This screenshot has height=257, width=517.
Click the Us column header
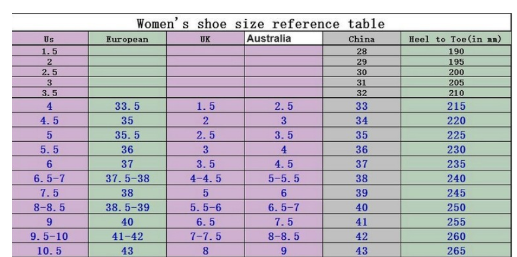(x=50, y=39)
